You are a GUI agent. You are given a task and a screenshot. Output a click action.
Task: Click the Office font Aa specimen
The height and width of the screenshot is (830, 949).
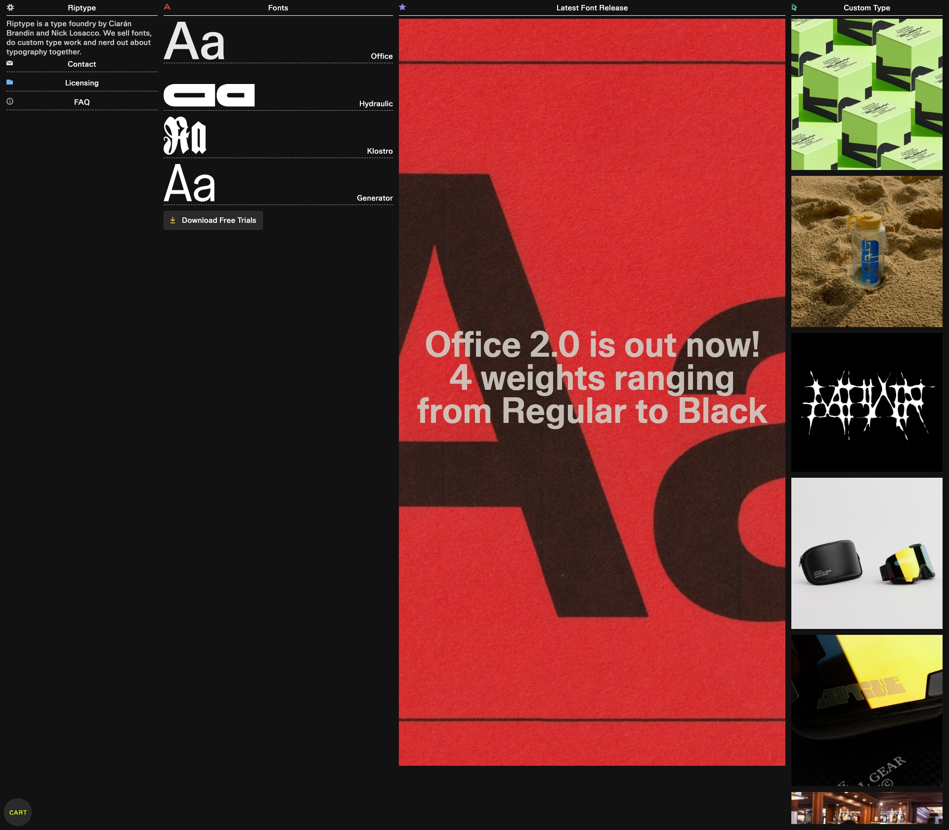point(194,42)
